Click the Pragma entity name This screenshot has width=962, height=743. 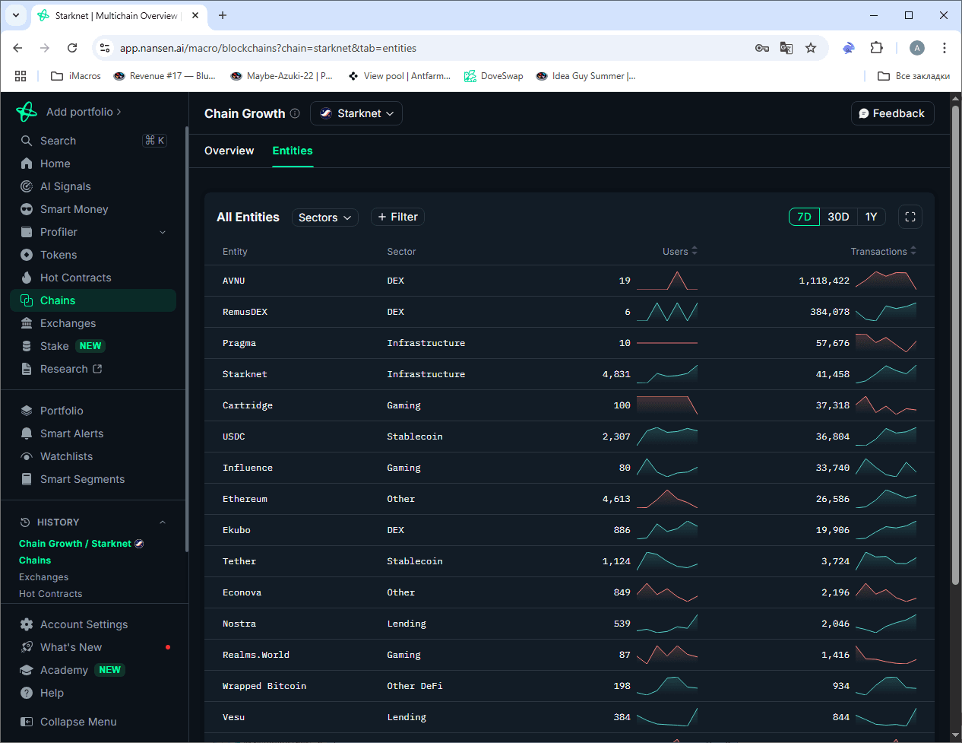(x=239, y=343)
